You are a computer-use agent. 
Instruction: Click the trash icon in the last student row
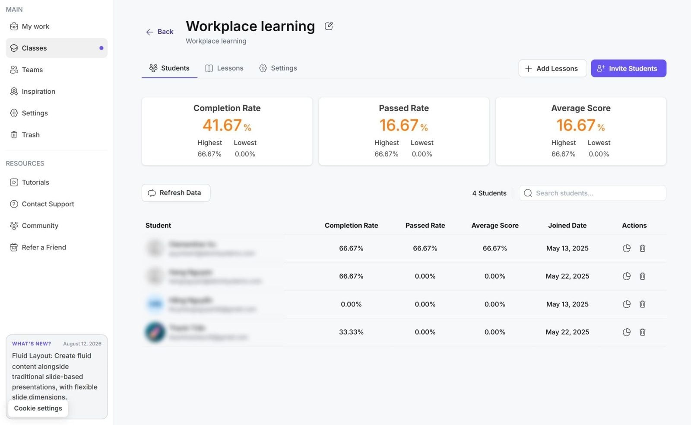click(643, 332)
